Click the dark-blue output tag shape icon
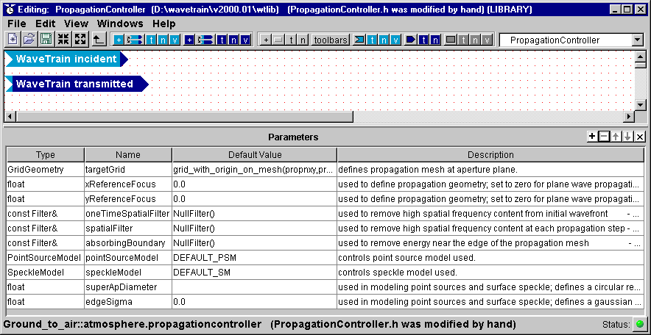 click(410, 40)
